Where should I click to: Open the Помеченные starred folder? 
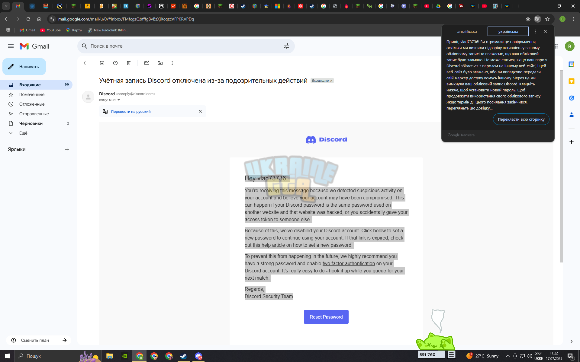(x=36, y=94)
